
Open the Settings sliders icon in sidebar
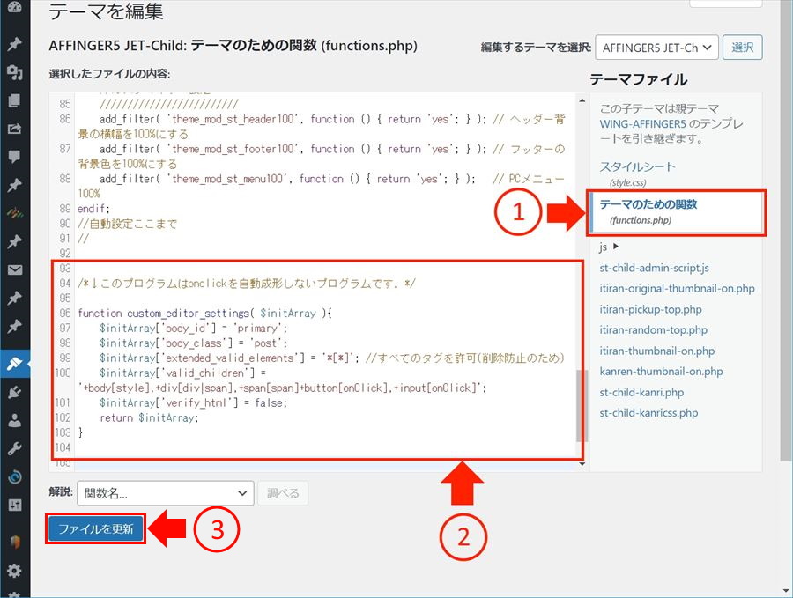coord(14,505)
